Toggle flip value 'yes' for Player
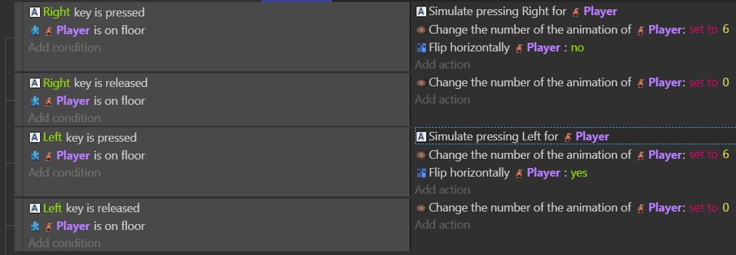The width and height of the screenshot is (736, 255). 579,173
